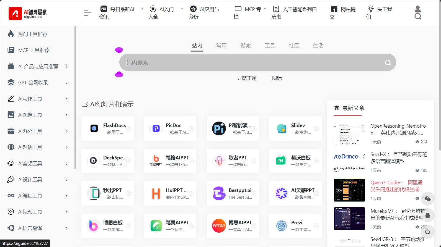Screen dimensions: 441x247
Task: Open the Pi智能演示 tool icon
Action: [219, 128]
